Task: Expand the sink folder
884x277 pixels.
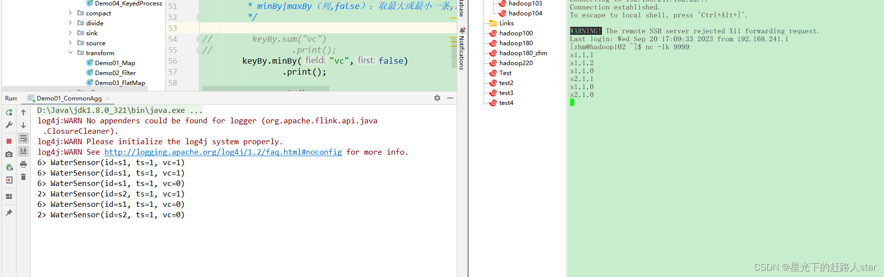Action: point(70,33)
